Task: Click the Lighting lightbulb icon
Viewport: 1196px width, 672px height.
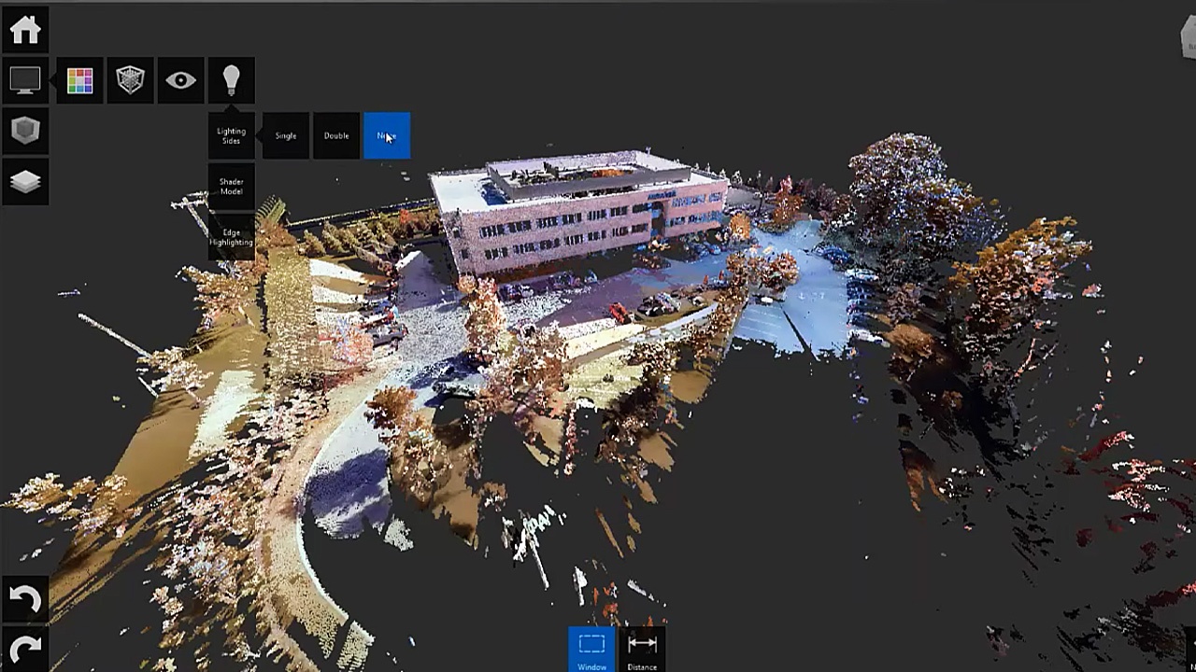Action: (x=231, y=80)
